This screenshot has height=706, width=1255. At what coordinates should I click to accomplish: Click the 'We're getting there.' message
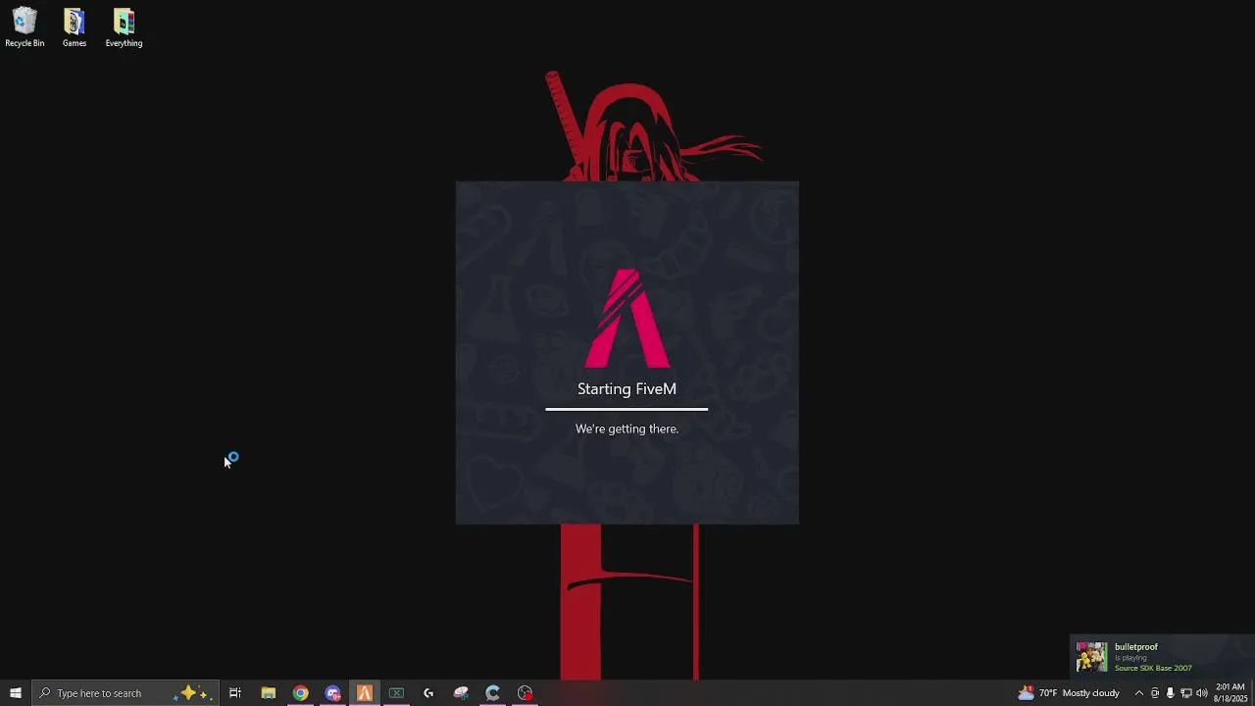click(x=627, y=429)
